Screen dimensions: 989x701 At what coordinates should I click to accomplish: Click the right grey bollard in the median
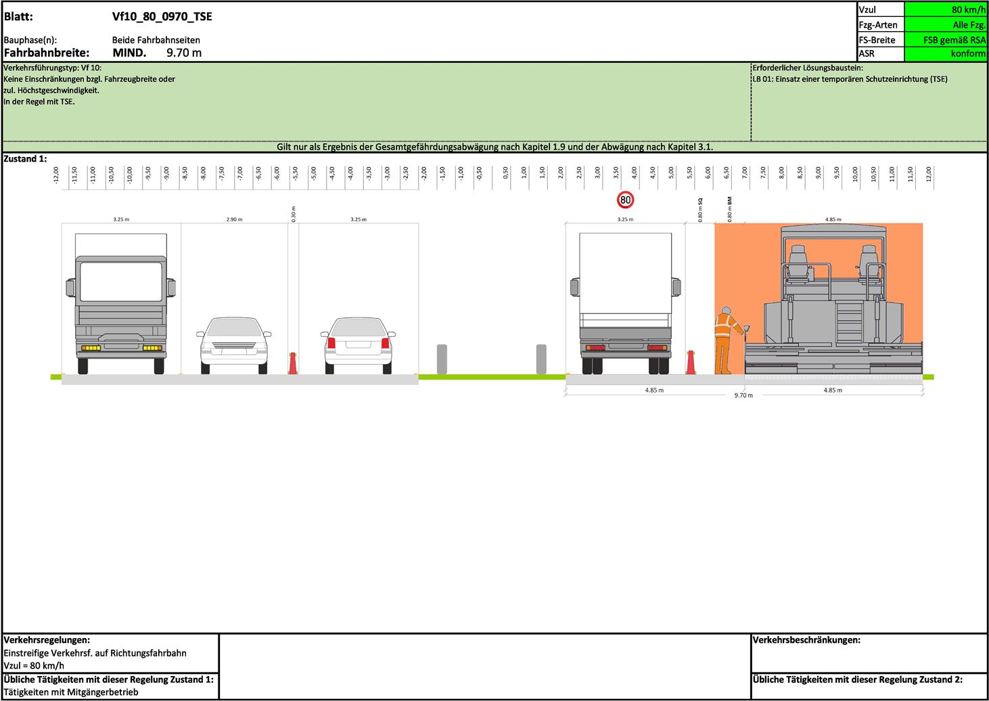[x=541, y=359]
